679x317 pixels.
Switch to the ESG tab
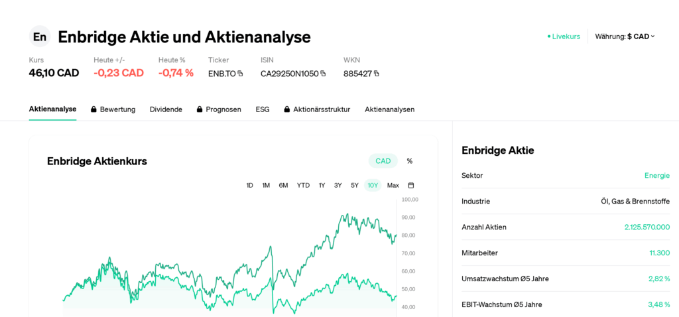[263, 109]
